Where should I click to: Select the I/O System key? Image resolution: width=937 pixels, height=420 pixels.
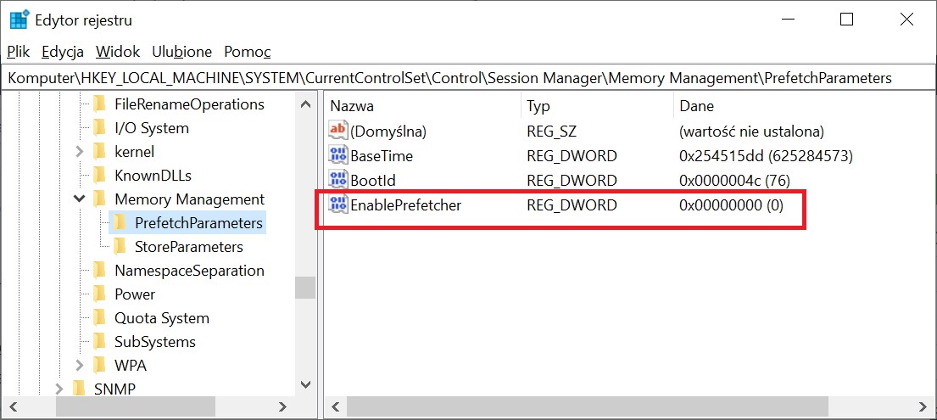tap(152, 128)
